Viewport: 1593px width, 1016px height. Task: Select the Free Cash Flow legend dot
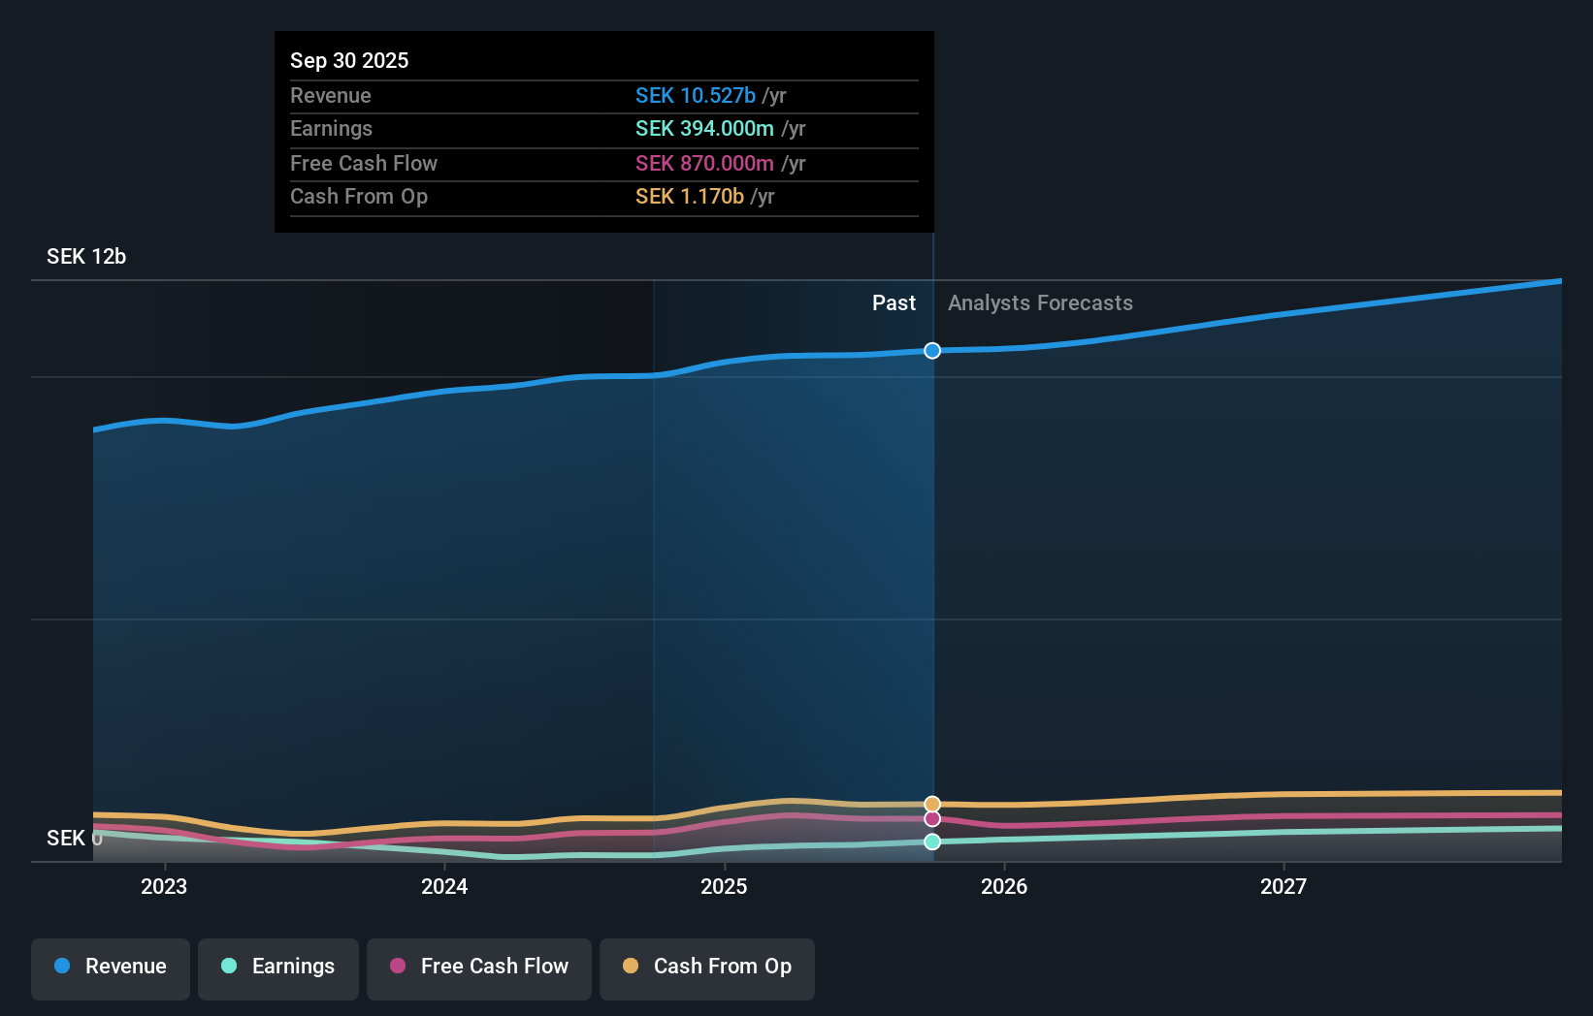(396, 967)
